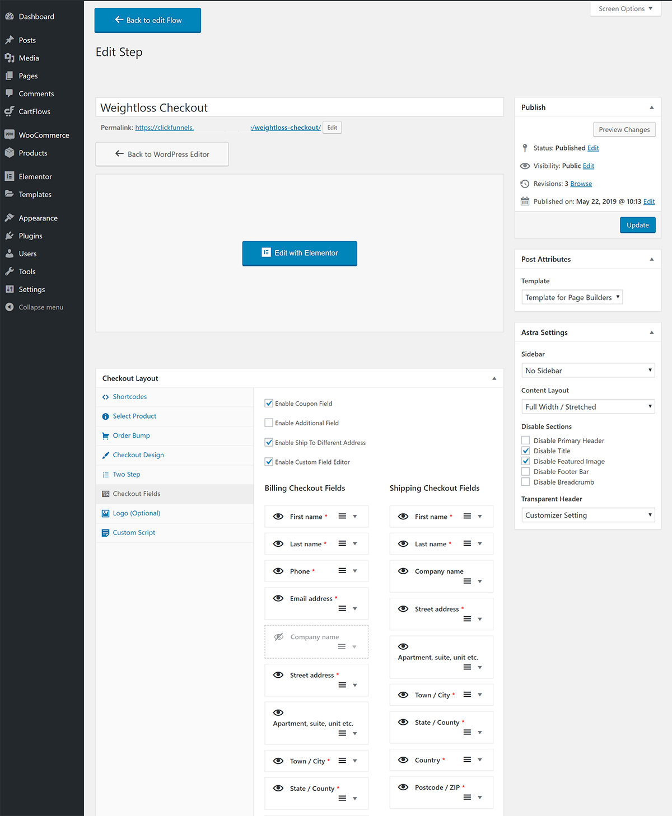The height and width of the screenshot is (816, 672).
Task: Toggle Enable Custom Field Editor checkbox
Action: click(269, 462)
